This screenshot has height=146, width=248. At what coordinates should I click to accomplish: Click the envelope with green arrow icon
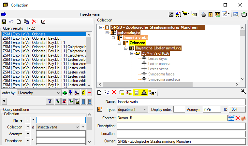coord(244,14)
